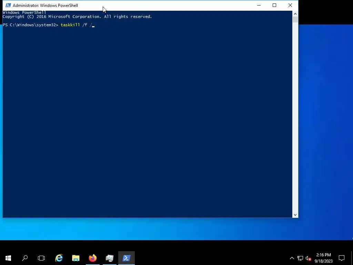The height and width of the screenshot is (265, 353).
Task: Launch Internet Explorer from the taskbar
Action: [59, 258]
